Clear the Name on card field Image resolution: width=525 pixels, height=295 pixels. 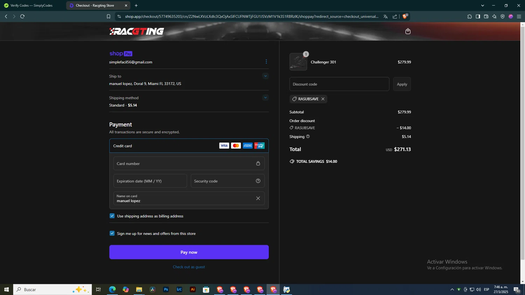point(258,198)
